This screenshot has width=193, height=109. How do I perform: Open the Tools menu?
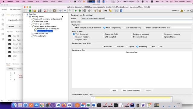click(53, 2)
